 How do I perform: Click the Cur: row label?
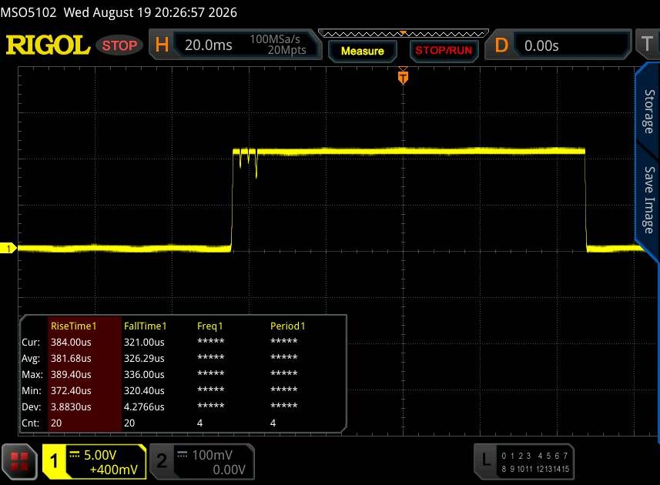coord(31,342)
